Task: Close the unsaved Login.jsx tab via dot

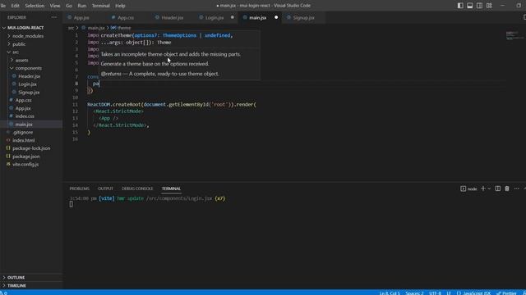Action: [232, 17]
